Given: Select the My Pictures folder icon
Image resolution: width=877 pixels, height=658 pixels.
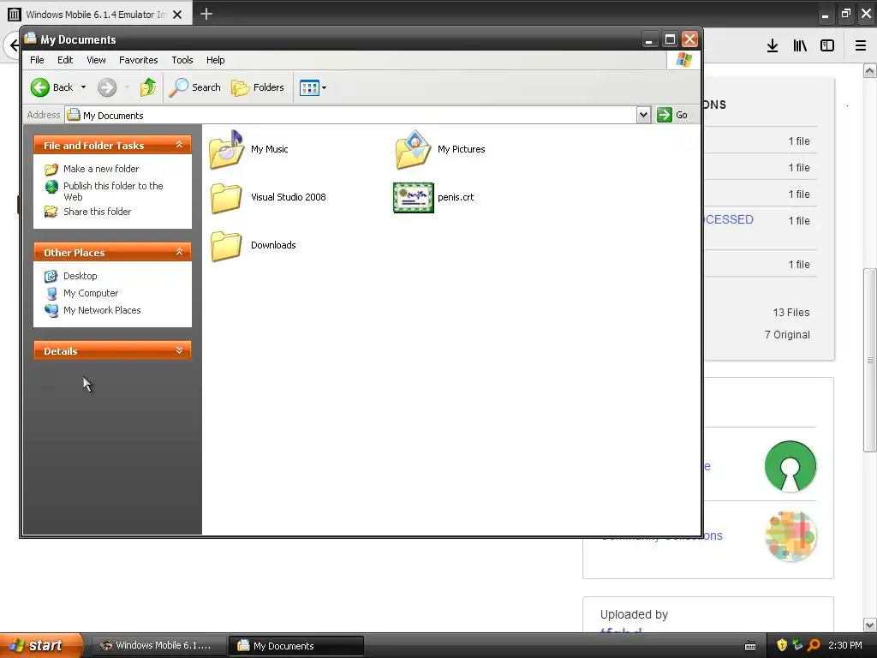Looking at the screenshot, I should 414,149.
